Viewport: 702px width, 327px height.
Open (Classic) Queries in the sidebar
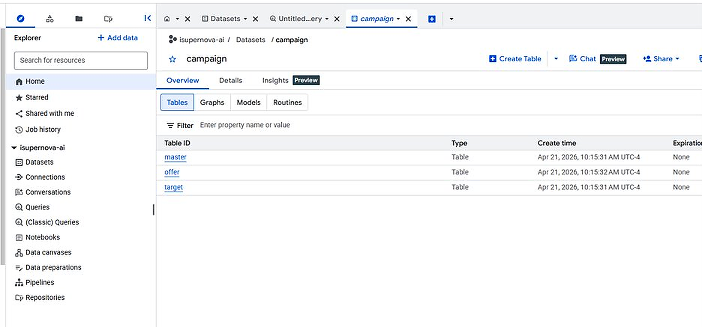tap(47, 222)
